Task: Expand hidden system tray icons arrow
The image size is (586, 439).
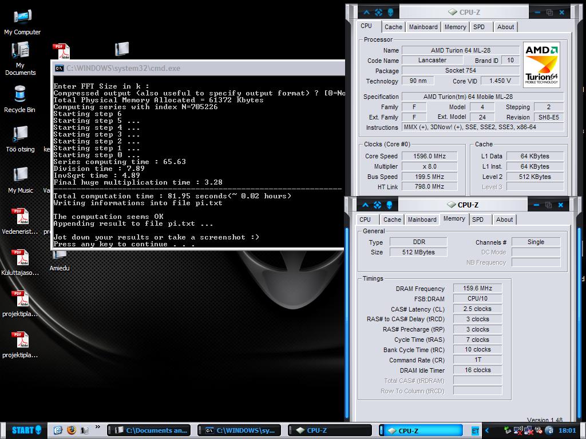Action: click(x=487, y=430)
